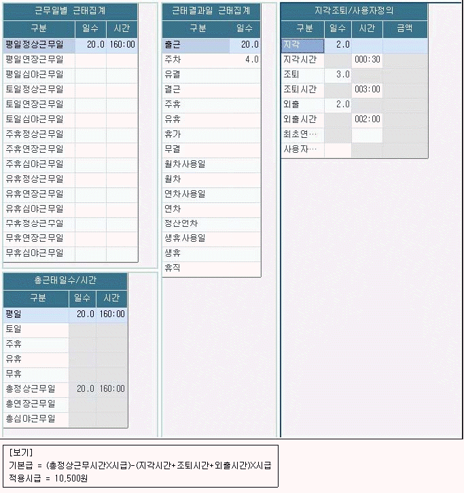The width and height of the screenshot is (464, 493).
Task: Click the 무휴심야근무일 row label
Action: [x=35, y=253]
